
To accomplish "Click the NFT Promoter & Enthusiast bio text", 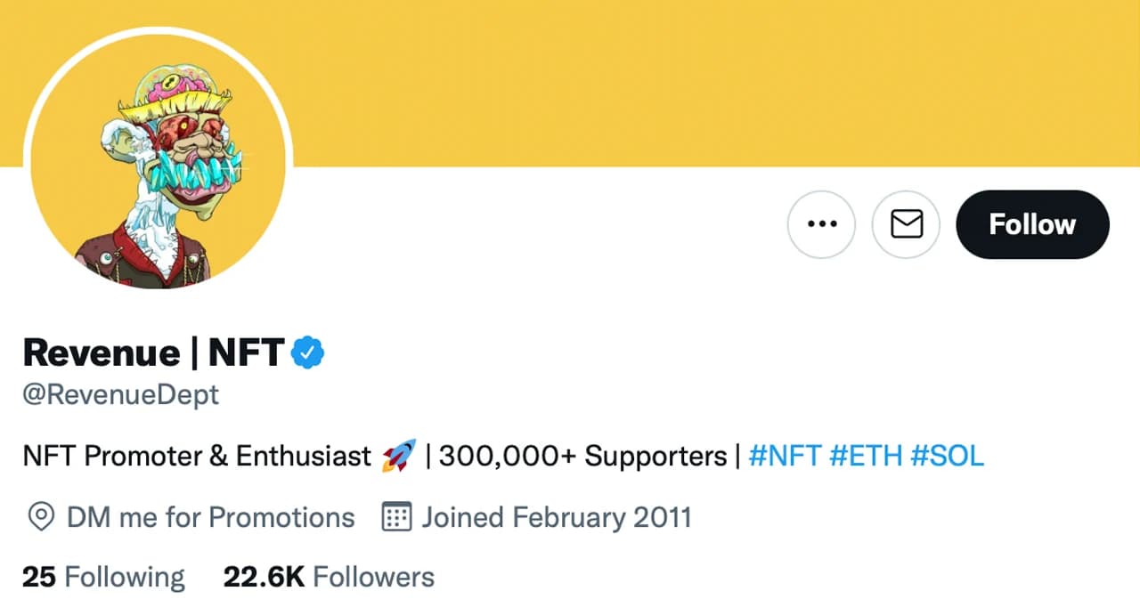I will tap(196, 457).
